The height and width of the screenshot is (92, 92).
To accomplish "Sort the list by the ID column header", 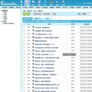I will (x=29, y=24).
